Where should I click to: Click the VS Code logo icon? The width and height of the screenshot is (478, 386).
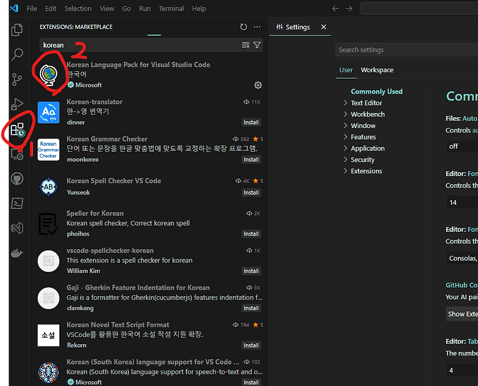coord(14,8)
